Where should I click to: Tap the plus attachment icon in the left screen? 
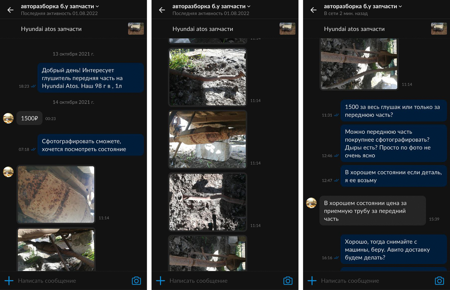[x=9, y=281]
